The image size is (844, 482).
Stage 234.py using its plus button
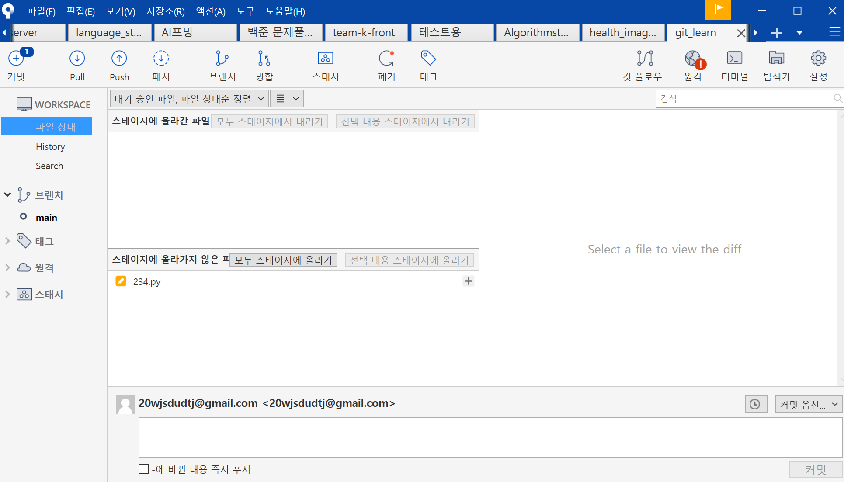point(468,281)
